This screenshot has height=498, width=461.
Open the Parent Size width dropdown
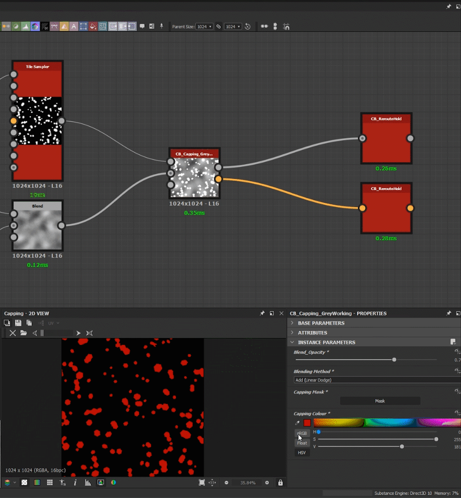204,27
